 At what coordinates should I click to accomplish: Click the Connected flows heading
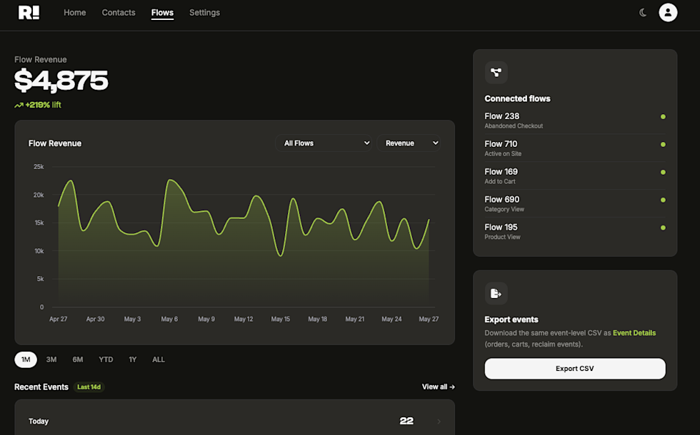pyautogui.click(x=517, y=98)
